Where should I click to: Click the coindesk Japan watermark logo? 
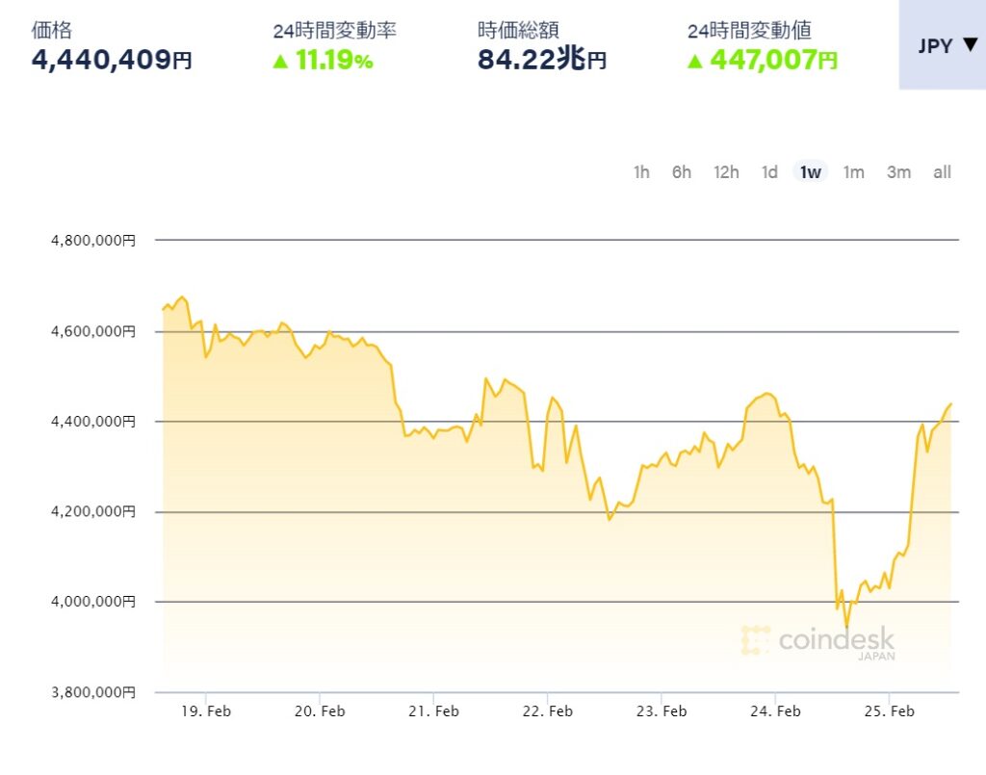pos(818,642)
